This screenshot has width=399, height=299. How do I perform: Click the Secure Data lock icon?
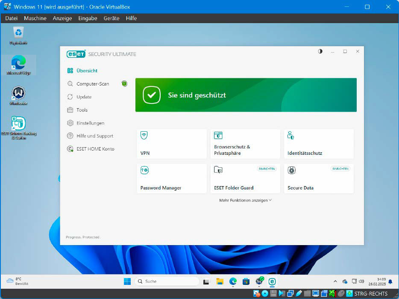[292, 170]
